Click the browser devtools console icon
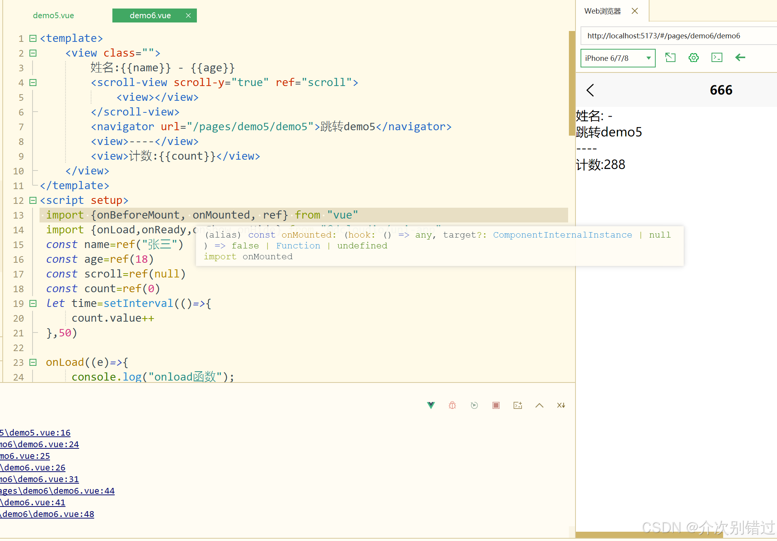 click(x=717, y=58)
